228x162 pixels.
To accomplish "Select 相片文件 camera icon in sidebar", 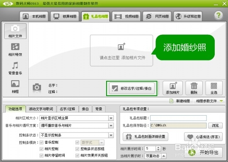I will tap(15, 31).
